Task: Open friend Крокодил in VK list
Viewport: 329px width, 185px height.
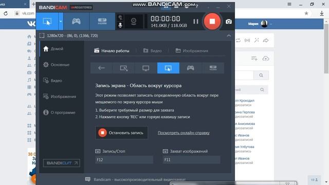Action: [245, 101]
